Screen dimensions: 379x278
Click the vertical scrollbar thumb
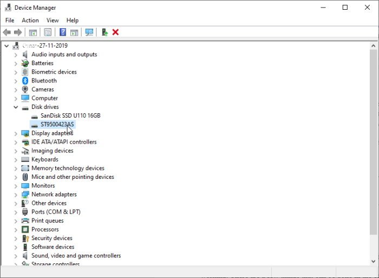pyautogui.click(x=374, y=142)
